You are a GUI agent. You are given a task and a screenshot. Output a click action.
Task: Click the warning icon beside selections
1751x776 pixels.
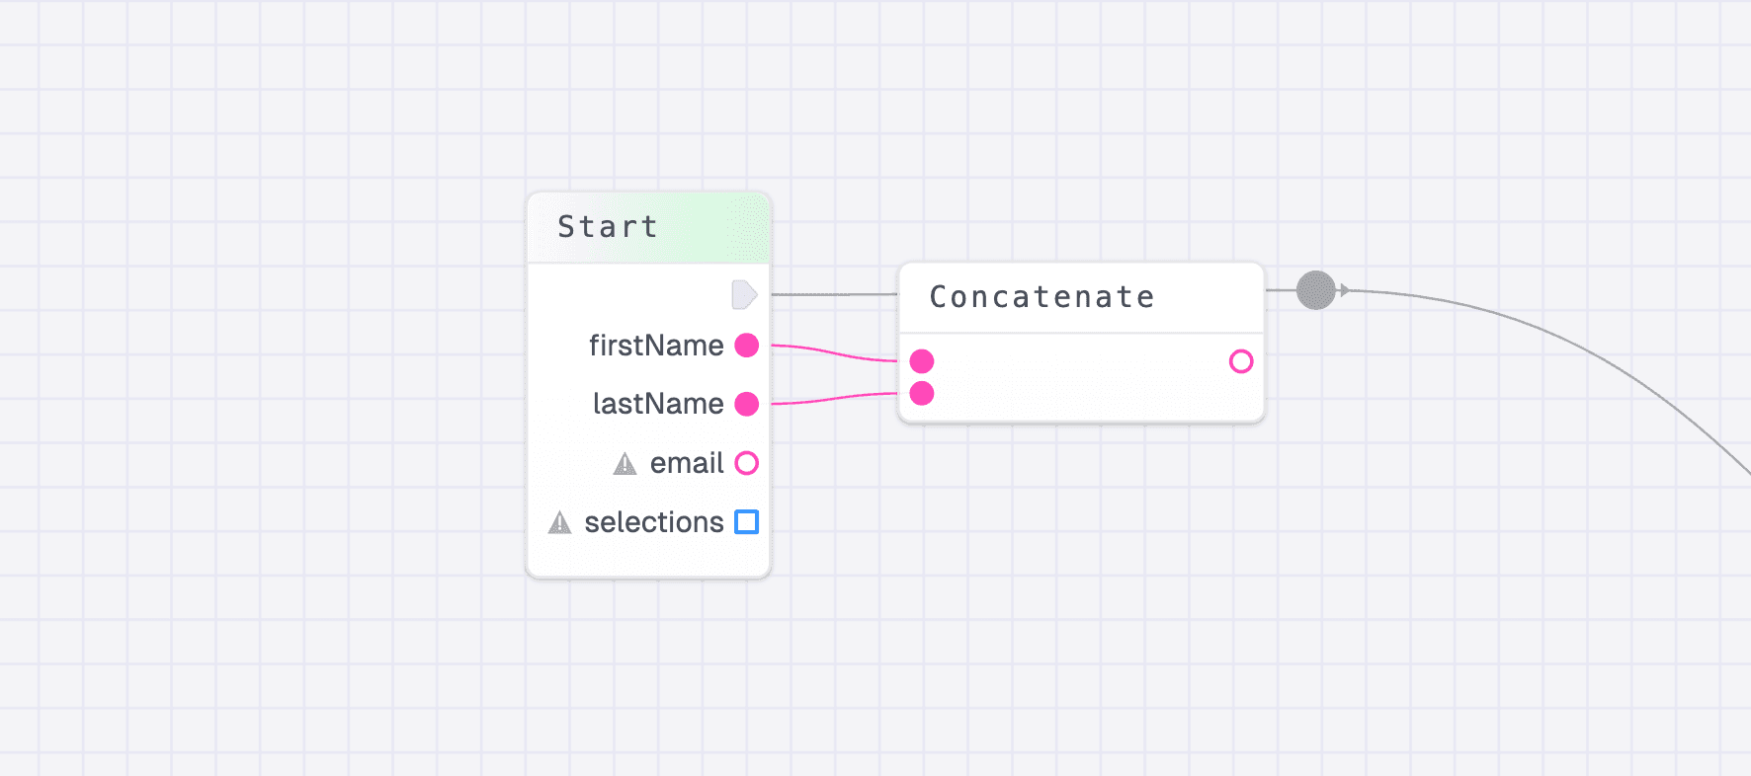(559, 522)
